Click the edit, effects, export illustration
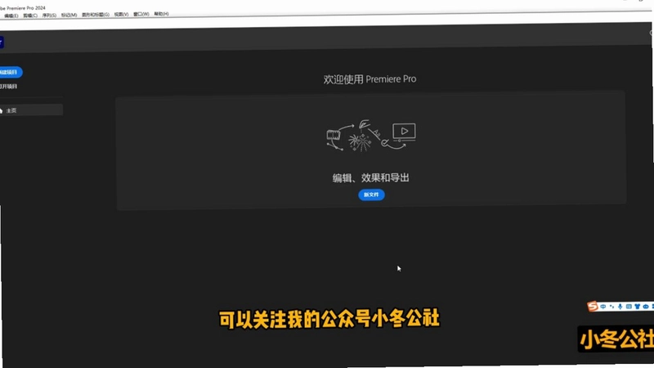This screenshot has height=368, width=654. pos(371,136)
